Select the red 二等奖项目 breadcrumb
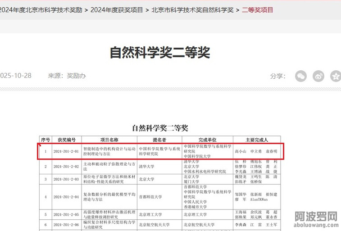 257,9
